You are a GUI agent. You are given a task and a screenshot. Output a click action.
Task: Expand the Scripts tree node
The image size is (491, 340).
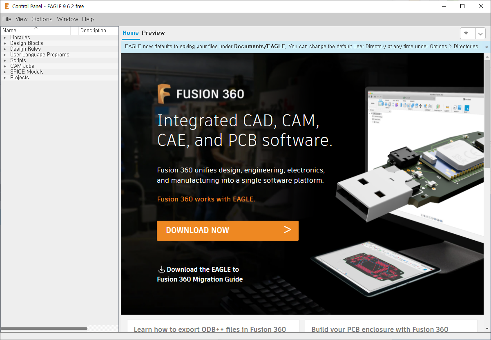coord(5,60)
